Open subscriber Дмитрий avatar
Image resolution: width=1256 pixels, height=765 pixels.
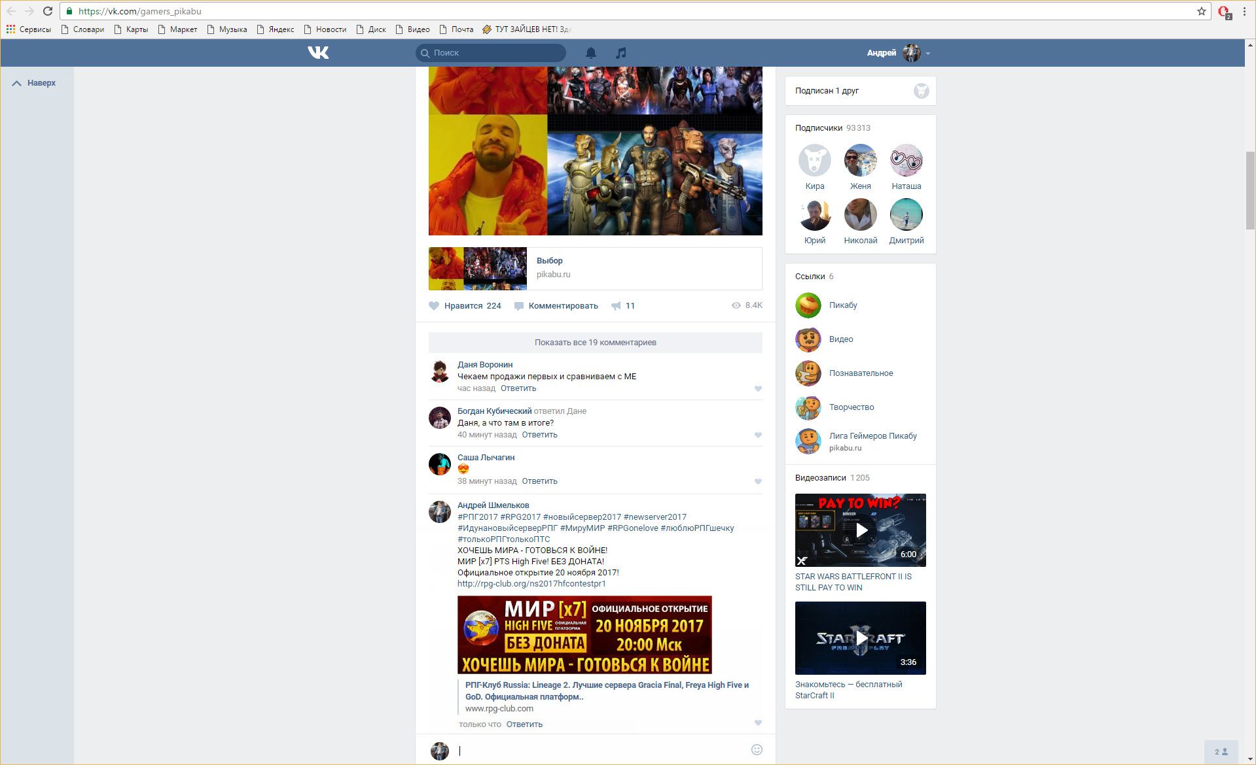(906, 214)
